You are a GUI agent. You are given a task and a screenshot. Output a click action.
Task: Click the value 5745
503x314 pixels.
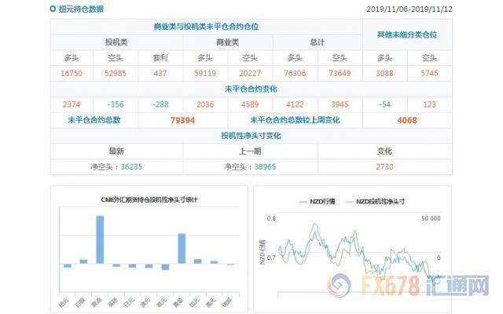[430, 73]
